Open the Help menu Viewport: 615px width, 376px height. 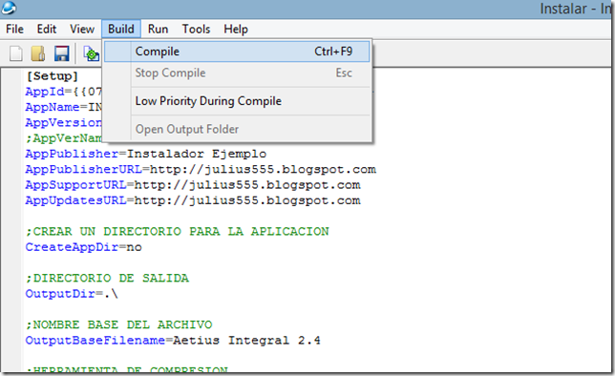click(x=236, y=29)
